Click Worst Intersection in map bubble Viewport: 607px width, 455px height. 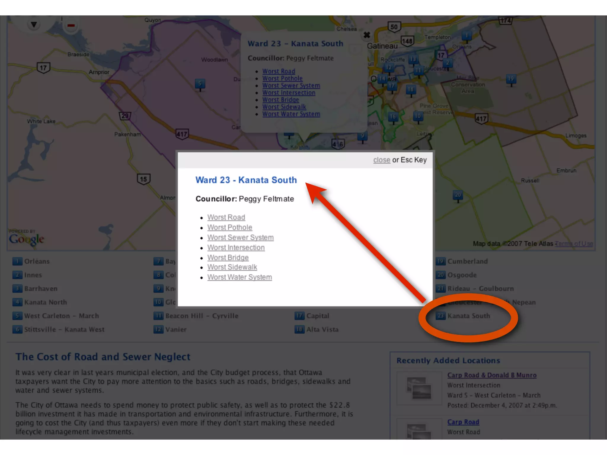pos(289,93)
